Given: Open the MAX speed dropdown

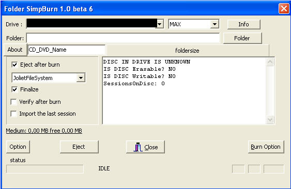Looking at the screenshot, I should click(x=215, y=24).
